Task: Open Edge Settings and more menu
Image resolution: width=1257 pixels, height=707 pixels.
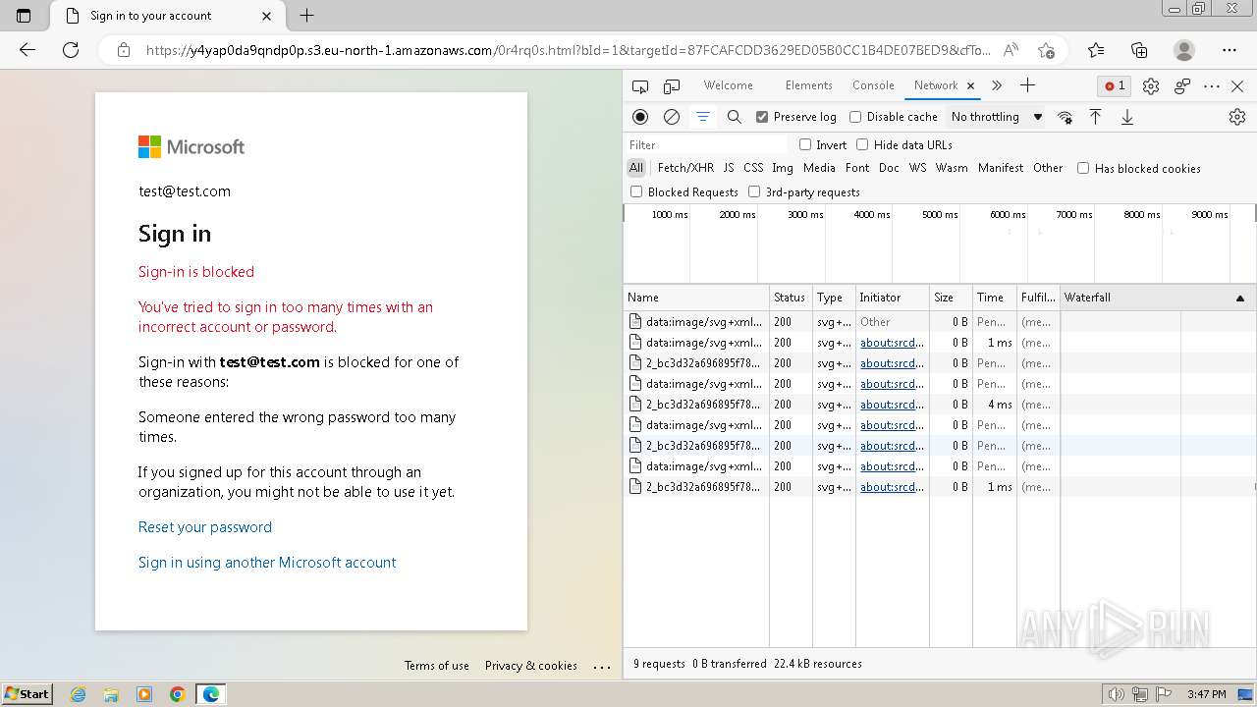Action: click(x=1230, y=50)
